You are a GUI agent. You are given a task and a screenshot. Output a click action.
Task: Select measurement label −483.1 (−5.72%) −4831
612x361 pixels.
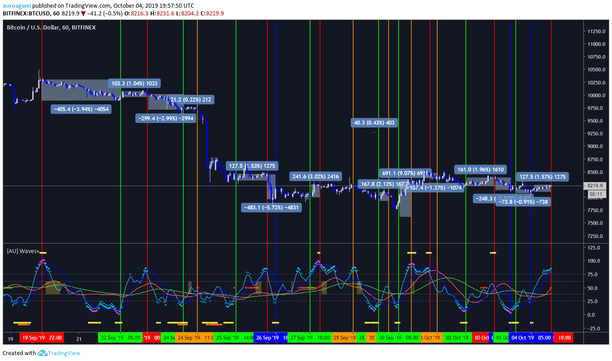click(x=271, y=207)
